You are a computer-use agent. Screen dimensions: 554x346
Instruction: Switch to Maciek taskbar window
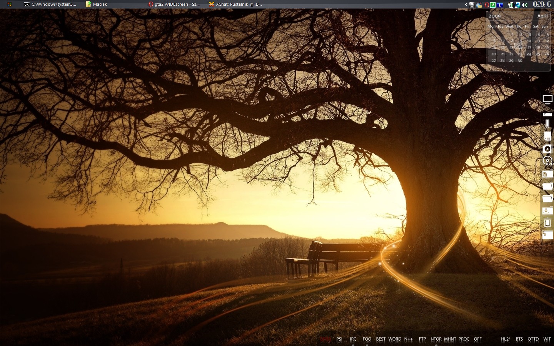(97, 4)
